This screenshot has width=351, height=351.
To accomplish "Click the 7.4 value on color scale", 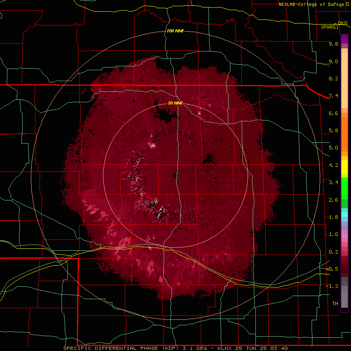I will click(333, 96).
